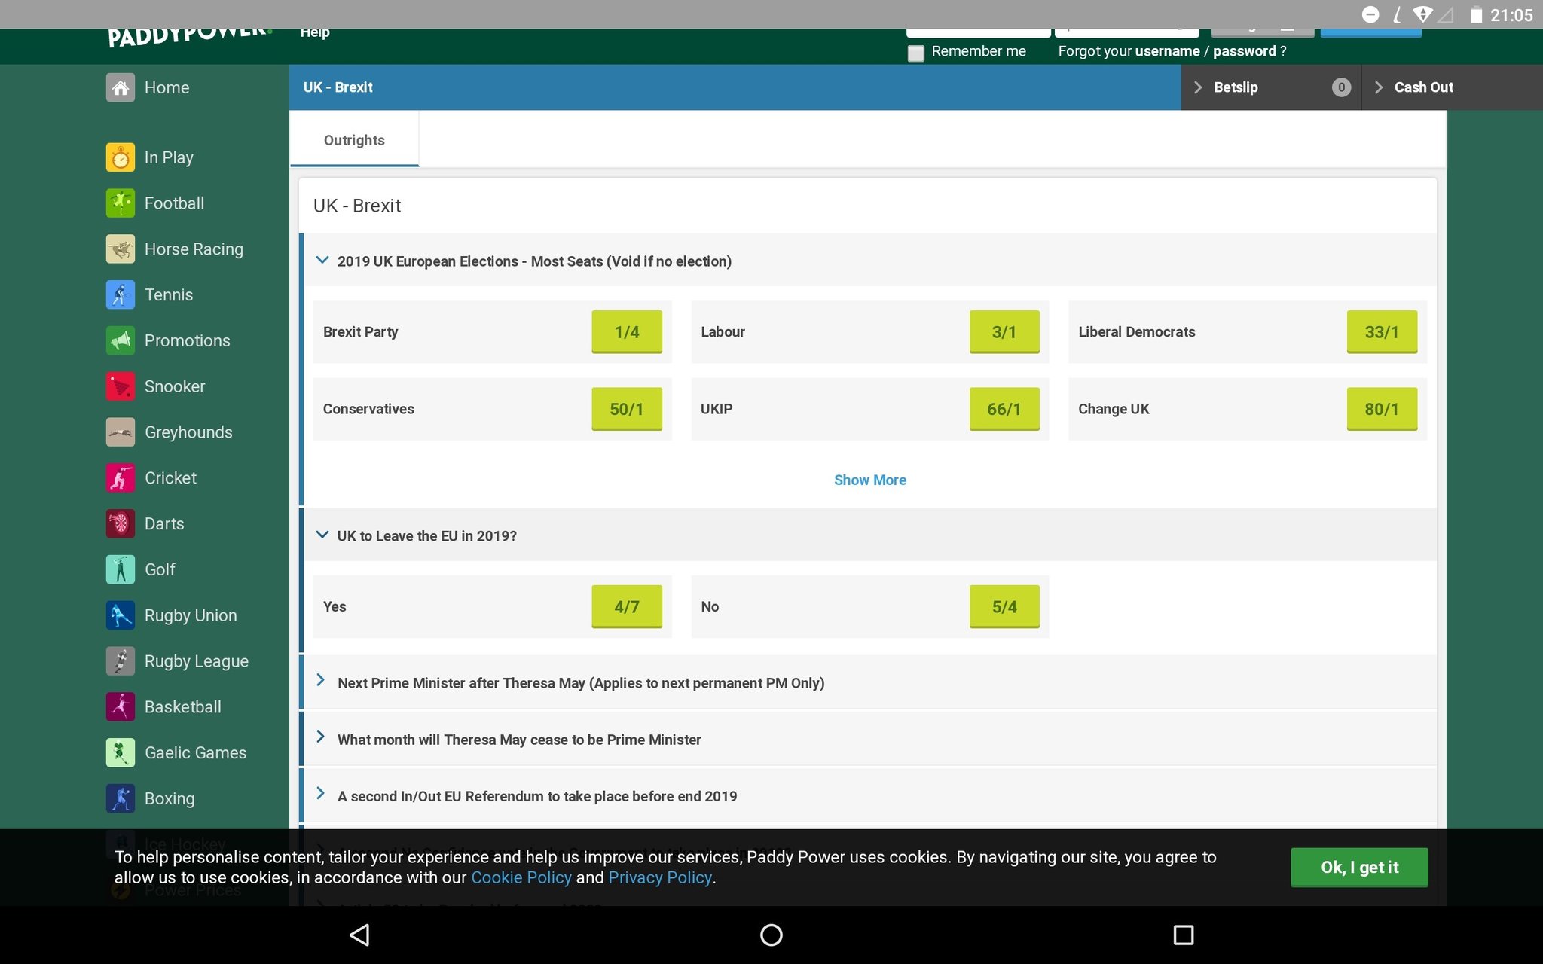Expand Next Prime Minister after Theresa May
The width and height of the screenshot is (1543, 964).
click(x=321, y=681)
